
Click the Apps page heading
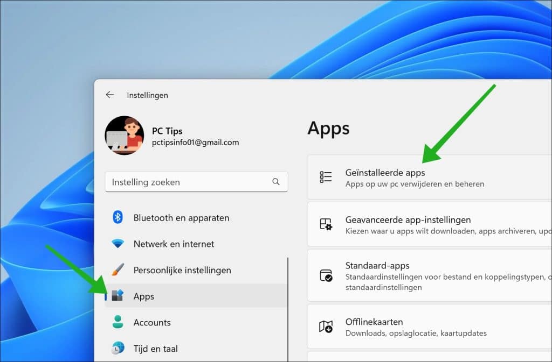pos(328,129)
